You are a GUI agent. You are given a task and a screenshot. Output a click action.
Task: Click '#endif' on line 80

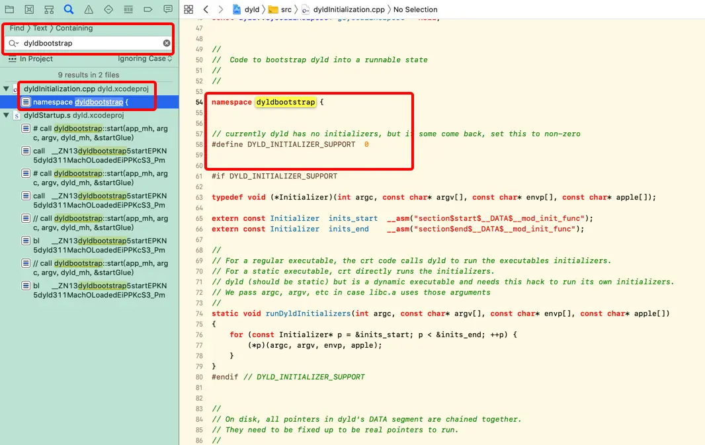[225, 377]
